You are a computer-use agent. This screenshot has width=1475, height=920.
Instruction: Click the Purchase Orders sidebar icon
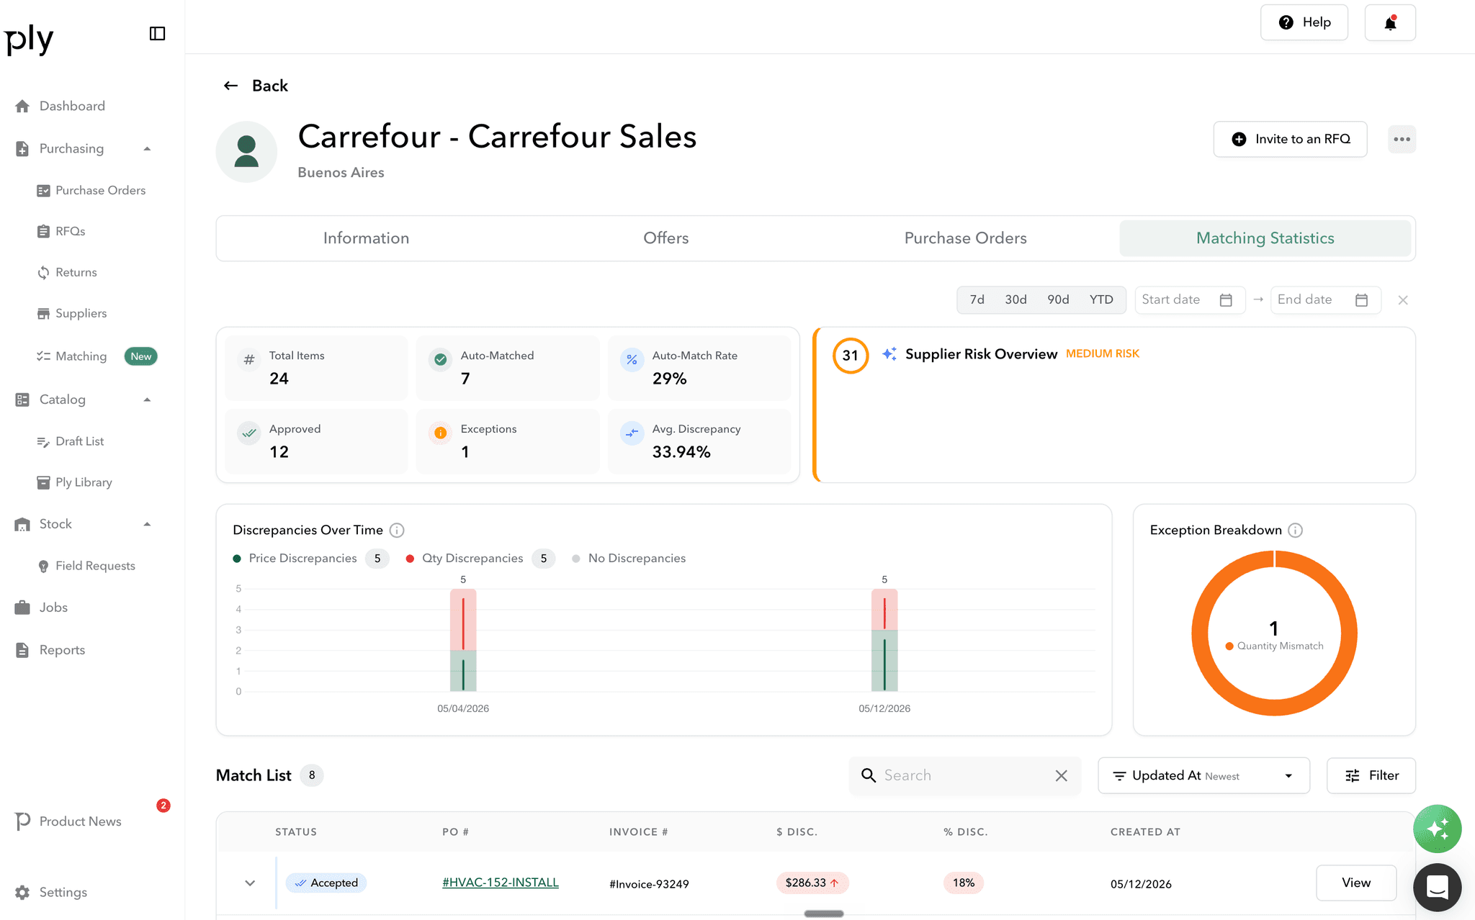(x=43, y=191)
